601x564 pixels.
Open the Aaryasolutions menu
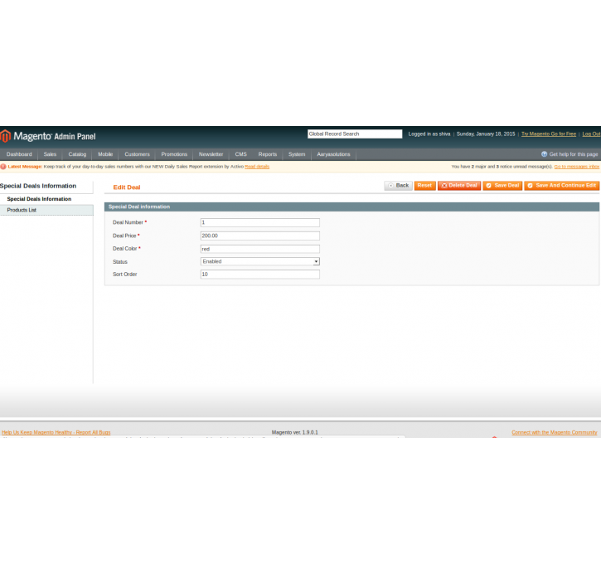[x=333, y=154]
